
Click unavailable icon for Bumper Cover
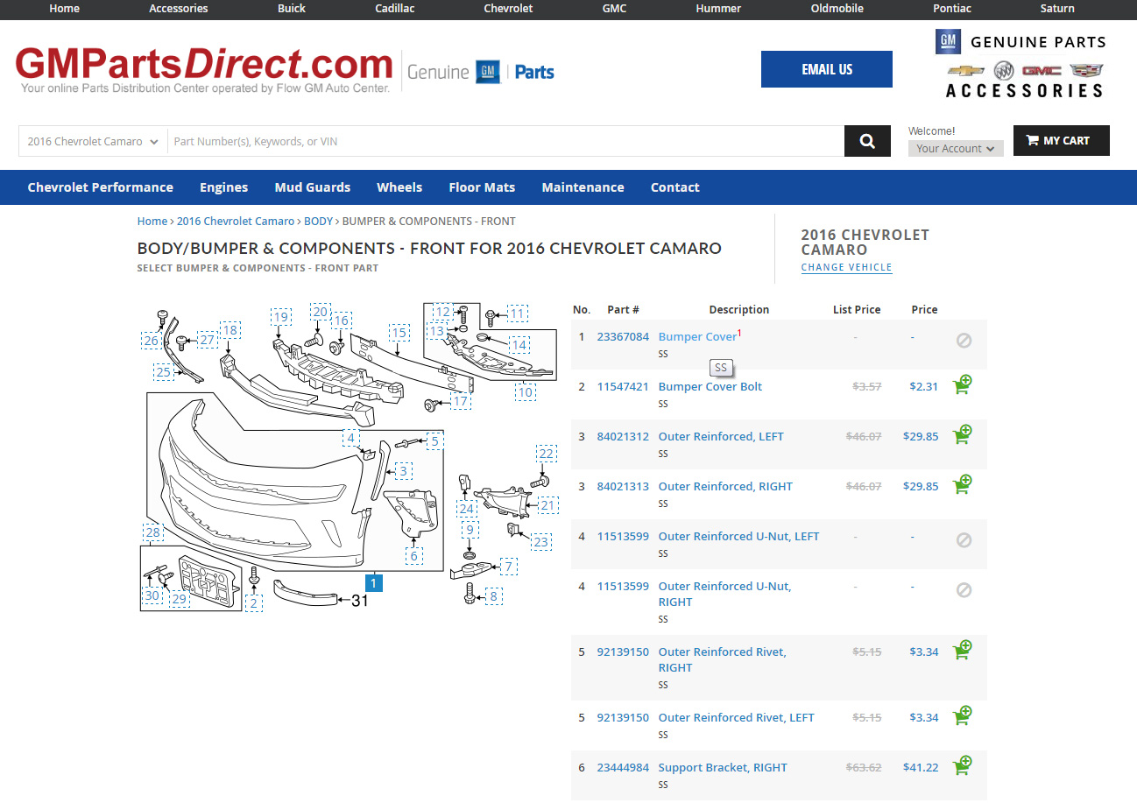click(964, 340)
